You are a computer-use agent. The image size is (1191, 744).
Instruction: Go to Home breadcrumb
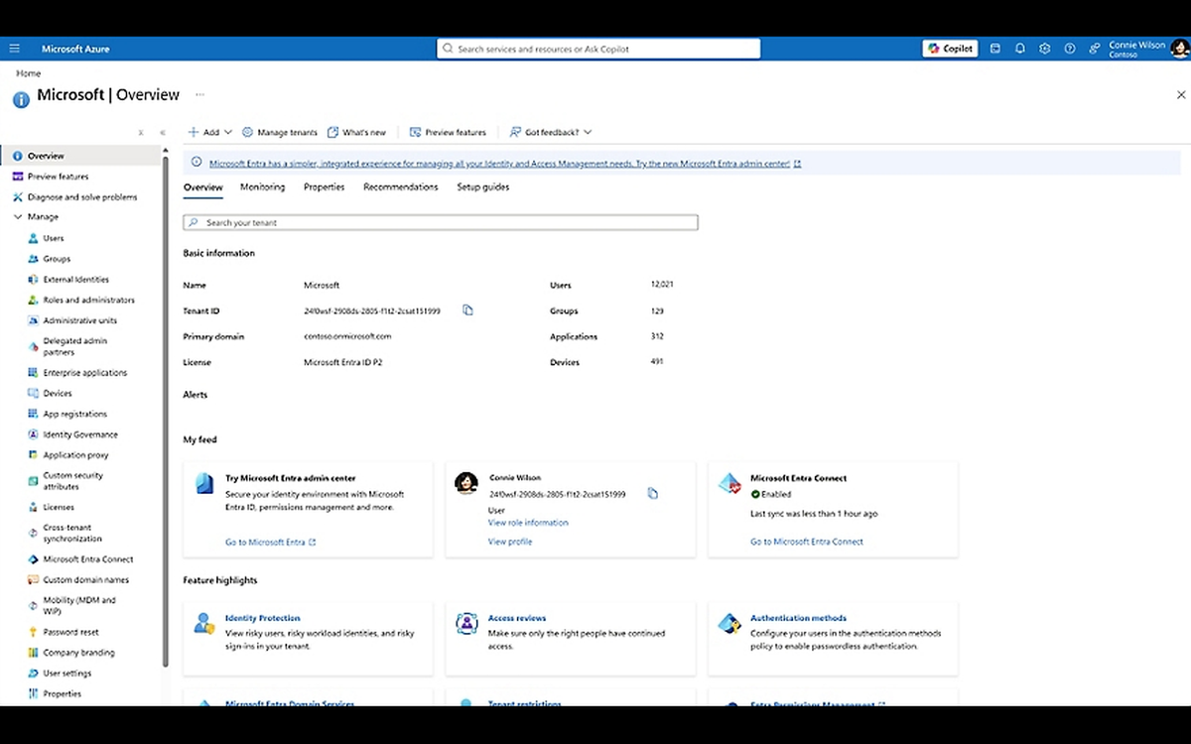(x=29, y=73)
